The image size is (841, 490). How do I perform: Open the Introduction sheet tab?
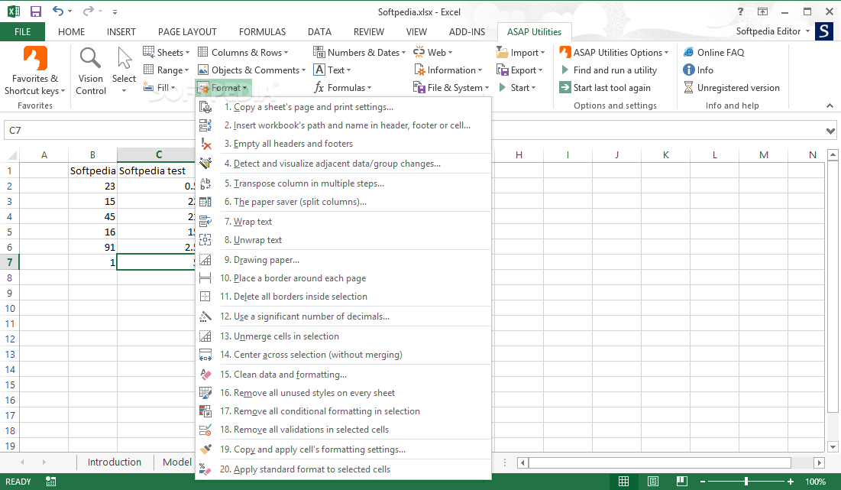(115, 462)
